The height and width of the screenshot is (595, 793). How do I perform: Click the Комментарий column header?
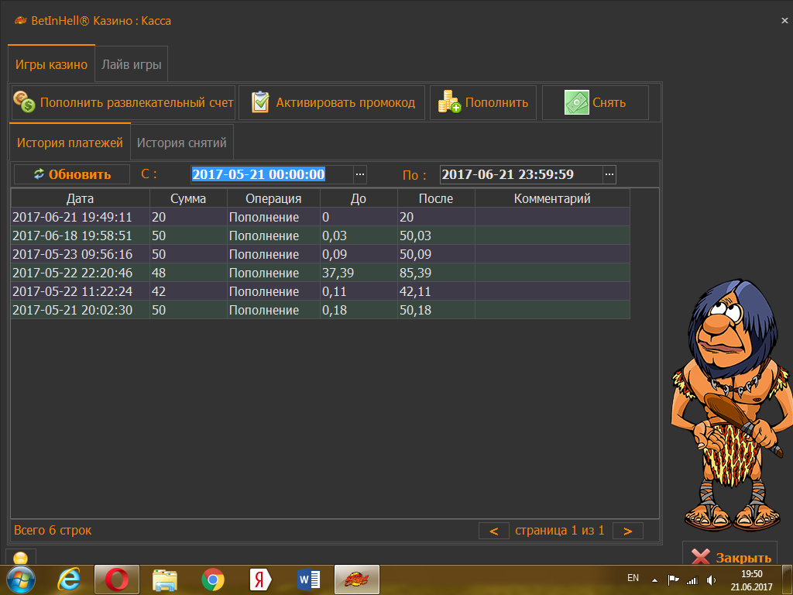tap(552, 198)
